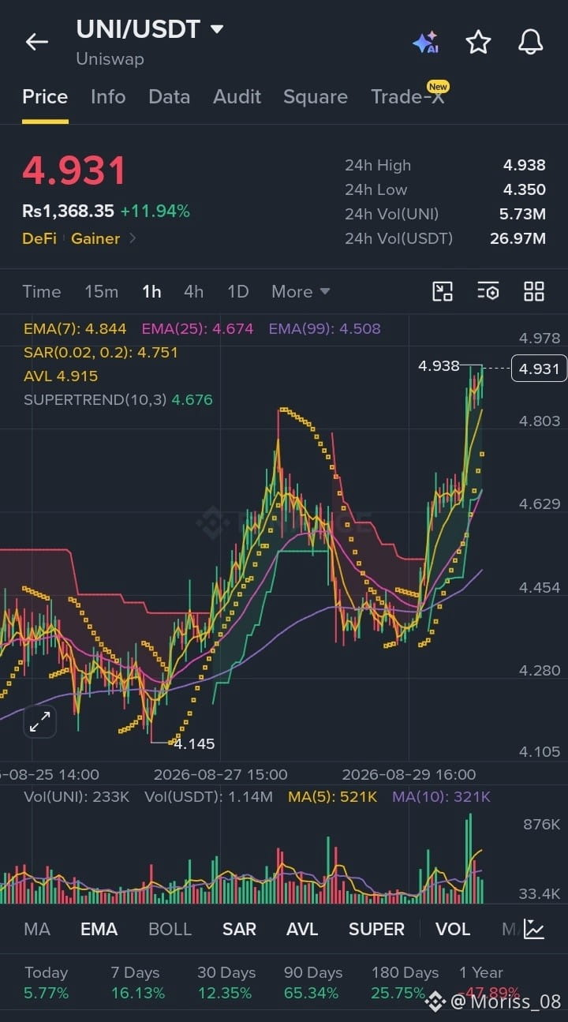Tap the tallest green volume bar
Viewport: 568px width, 1022px height.
click(469, 859)
